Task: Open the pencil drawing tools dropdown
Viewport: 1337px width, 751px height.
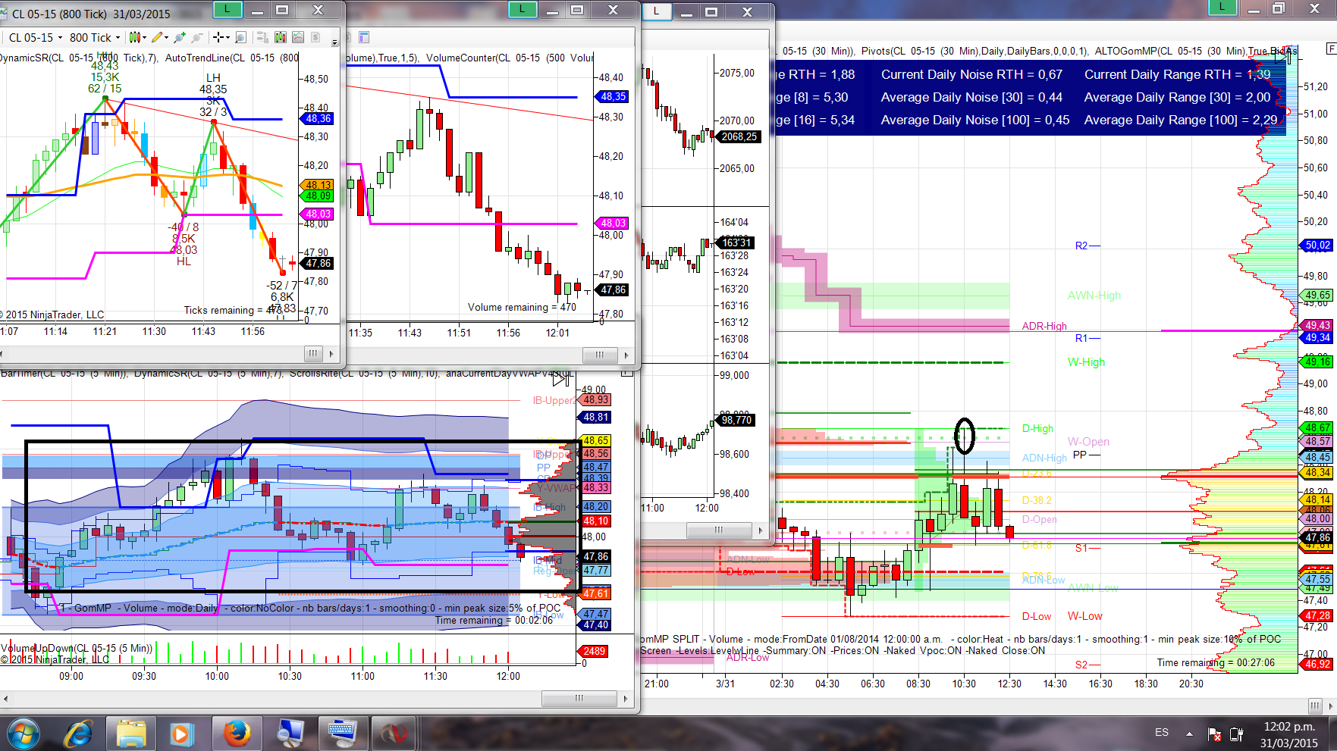Action: (x=159, y=37)
